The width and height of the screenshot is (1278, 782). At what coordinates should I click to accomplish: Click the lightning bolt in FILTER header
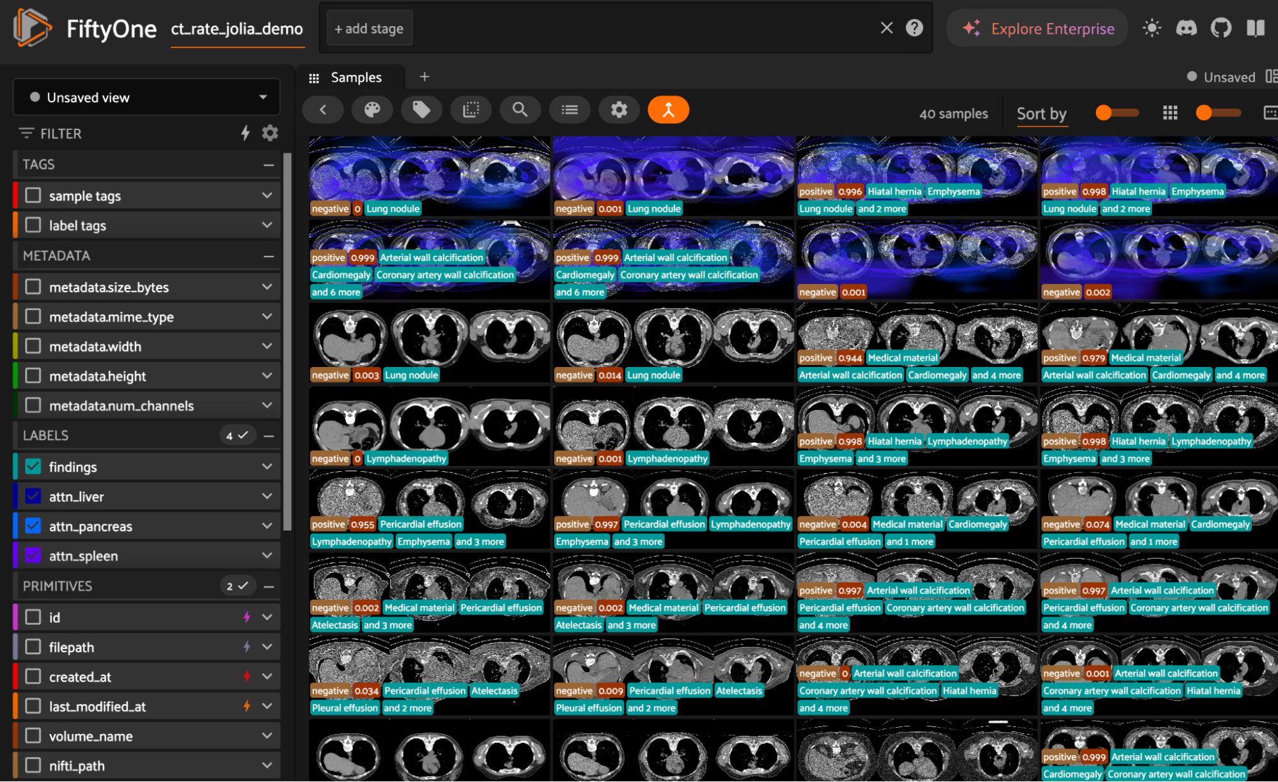pyautogui.click(x=245, y=133)
